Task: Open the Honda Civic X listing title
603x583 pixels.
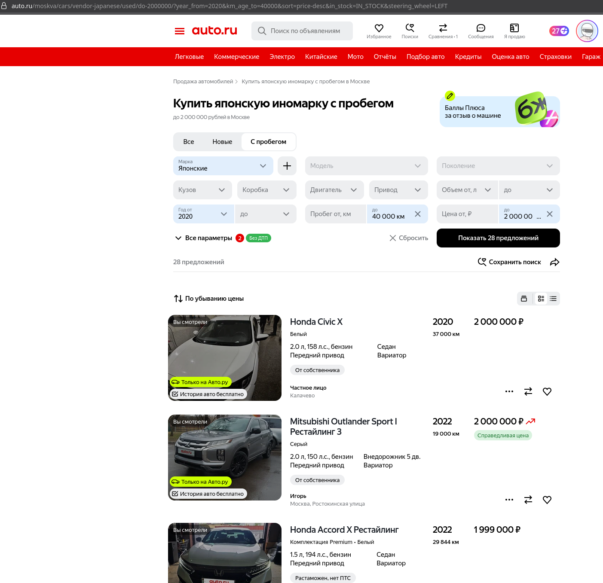Action: coord(316,322)
